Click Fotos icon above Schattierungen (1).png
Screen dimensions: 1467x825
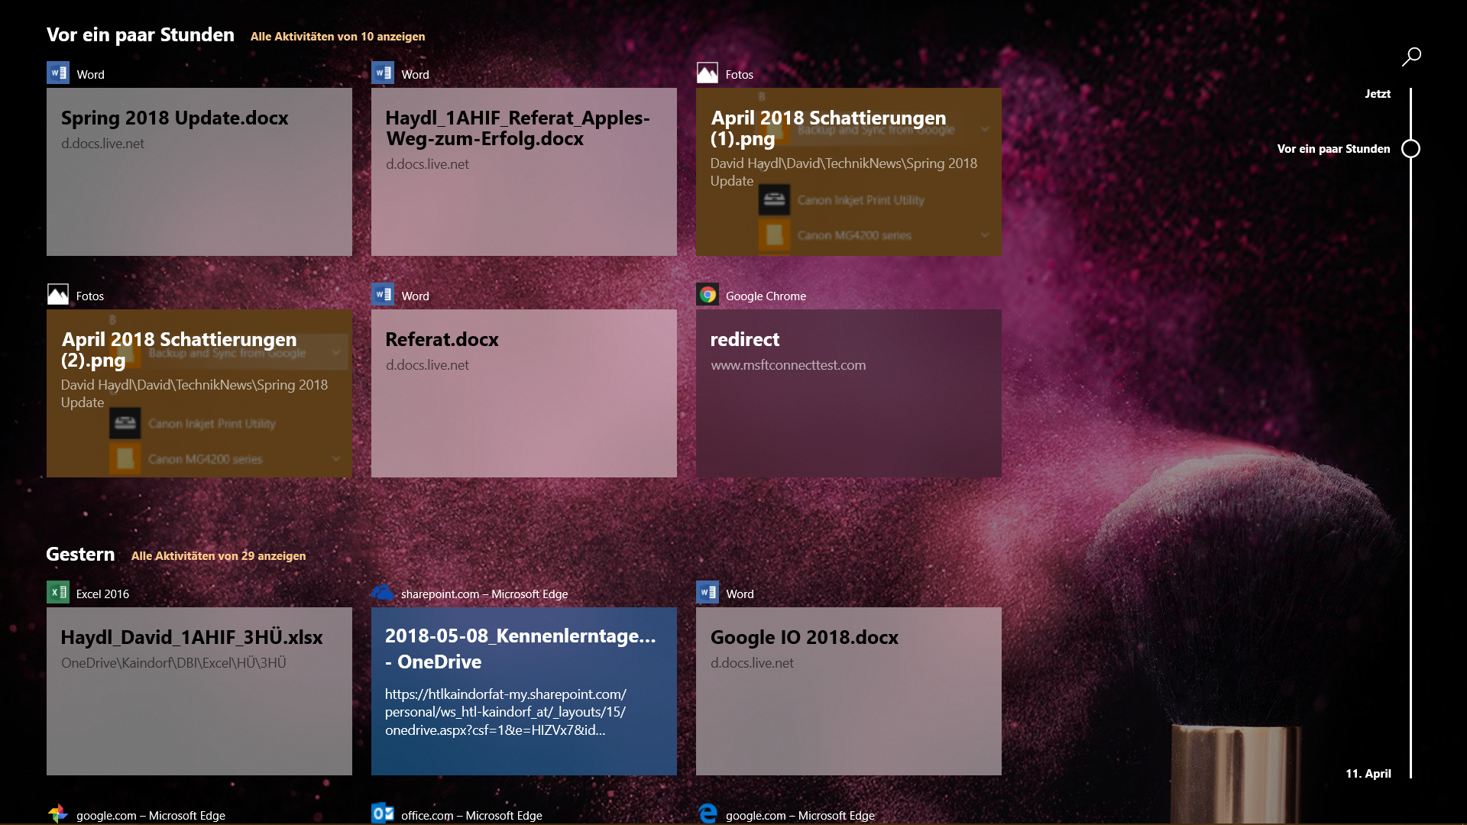pyautogui.click(x=708, y=73)
